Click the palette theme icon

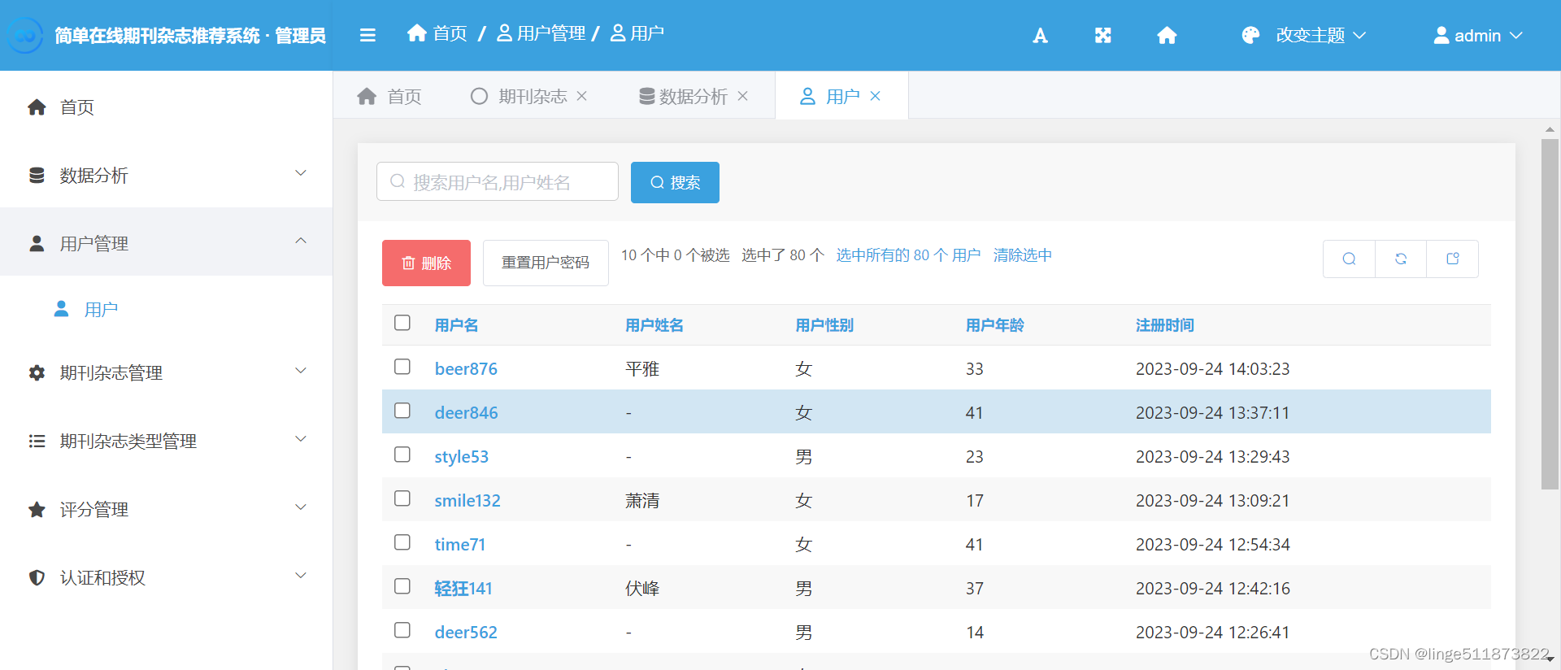coord(1250,35)
